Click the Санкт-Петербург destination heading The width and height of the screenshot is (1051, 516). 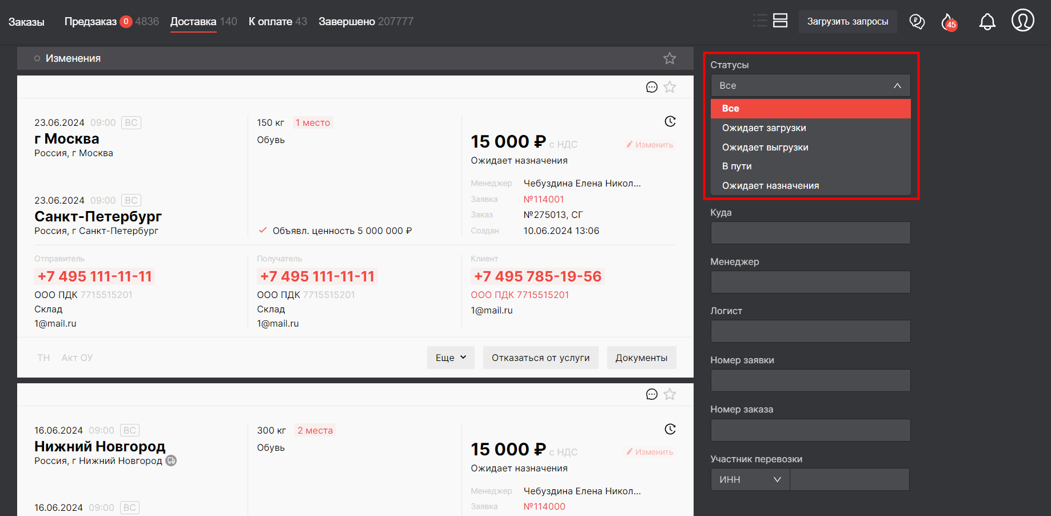(x=98, y=216)
